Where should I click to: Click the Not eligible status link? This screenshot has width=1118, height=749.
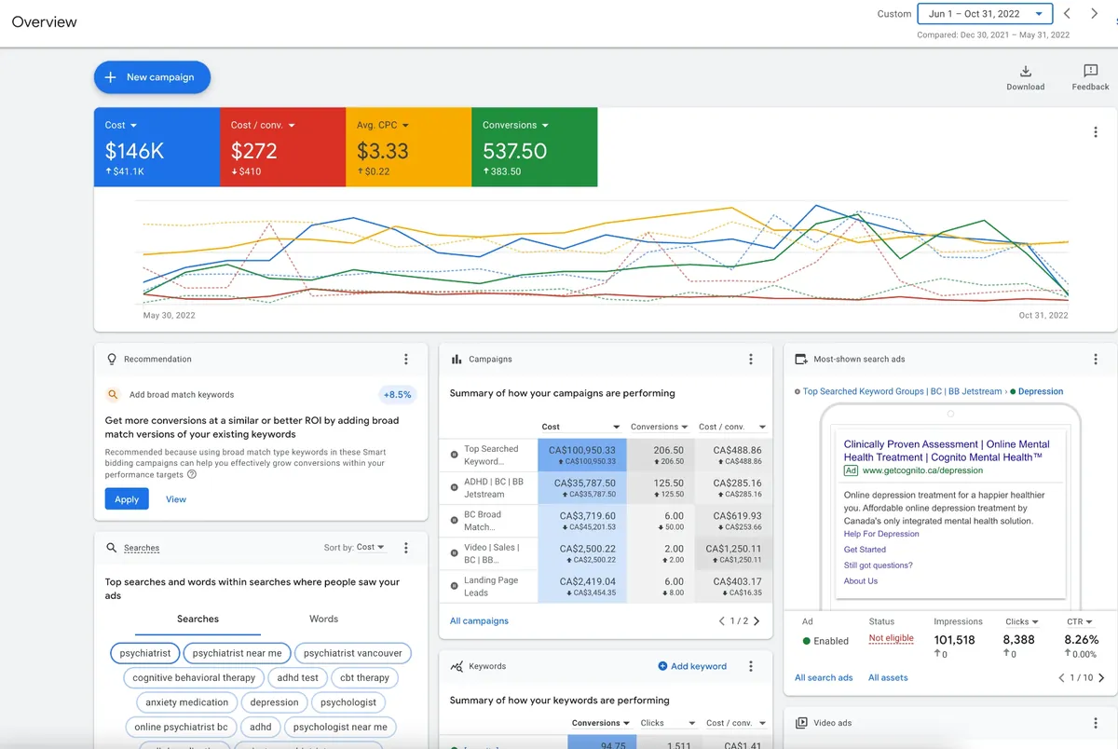(892, 638)
